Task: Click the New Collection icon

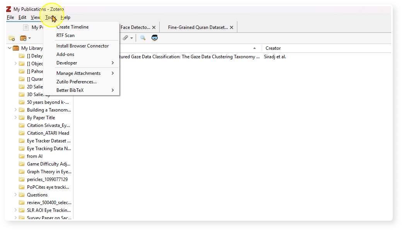Action: [12, 38]
